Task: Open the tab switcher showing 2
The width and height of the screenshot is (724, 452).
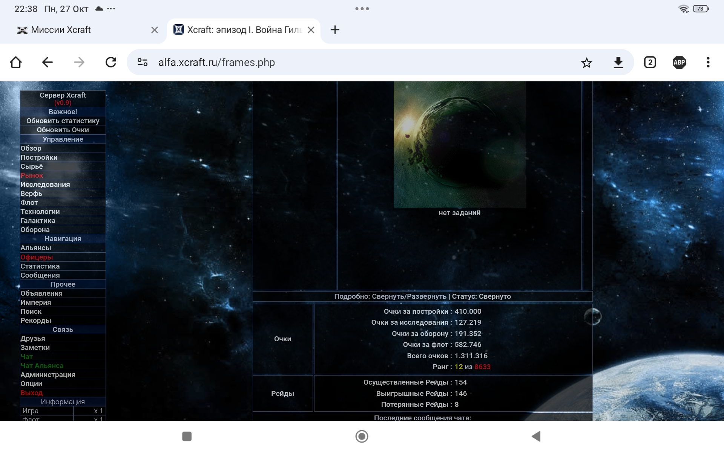Action: 650,63
